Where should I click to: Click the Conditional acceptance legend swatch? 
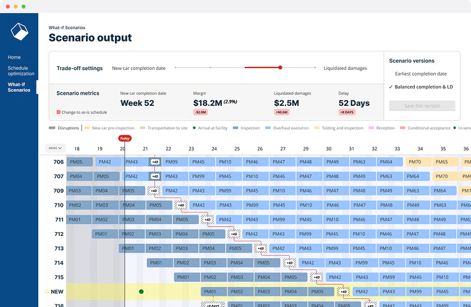(402, 128)
